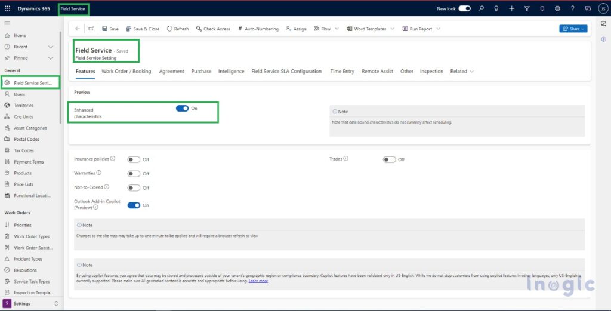Enable the Warranties toggle
The width and height of the screenshot is (611, 311).
134,174
